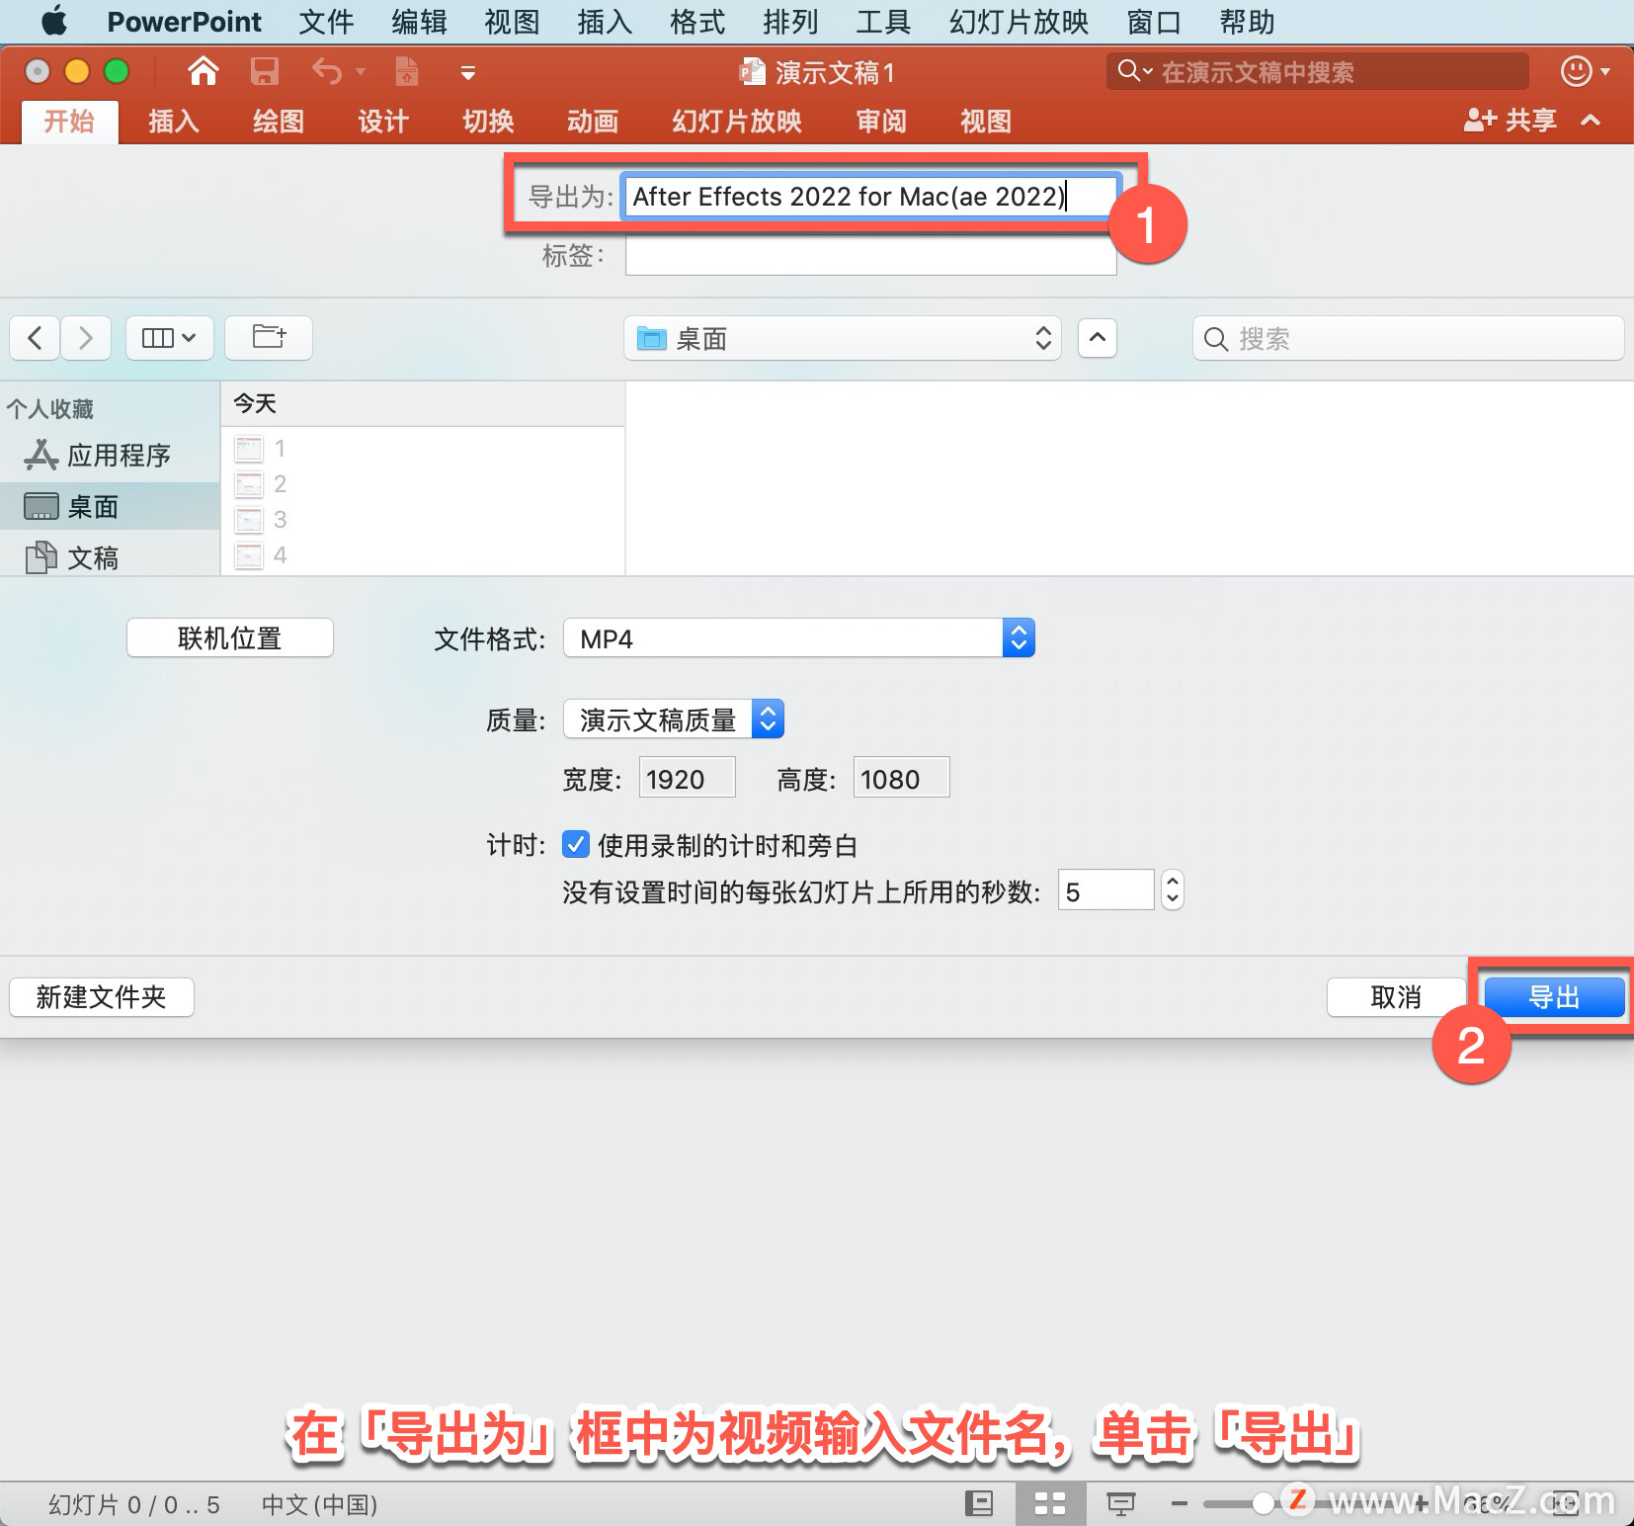The image size is (1634, 1526).
Task: Open Customize Quick Access Toolbar arrow
Action: [x=468, y=73]
